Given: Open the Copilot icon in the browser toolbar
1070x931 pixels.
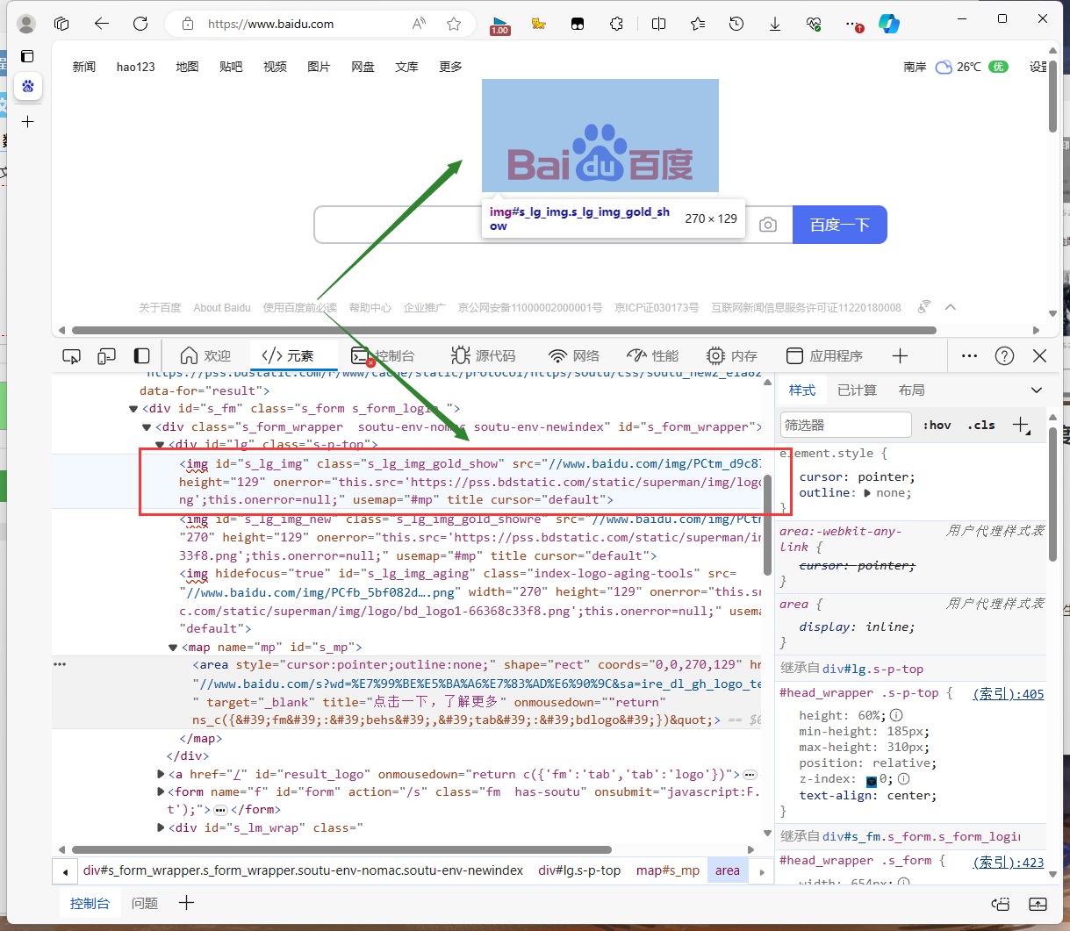Looking at the screenshot, I should tap(889, 25).
